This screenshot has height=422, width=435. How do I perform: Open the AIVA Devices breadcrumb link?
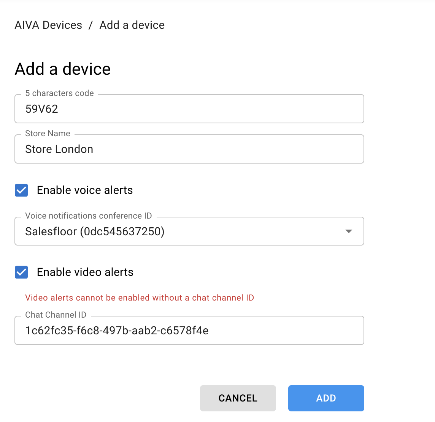coord(48,25)
